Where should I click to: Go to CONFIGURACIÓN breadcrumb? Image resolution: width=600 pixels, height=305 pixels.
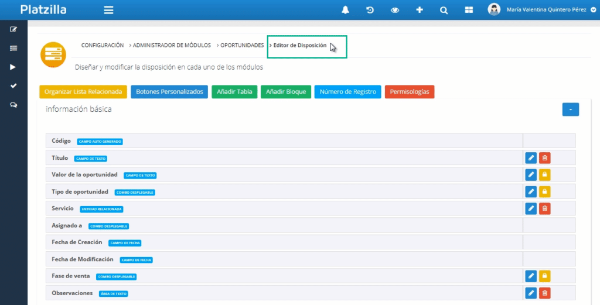(x=103, y=45)
